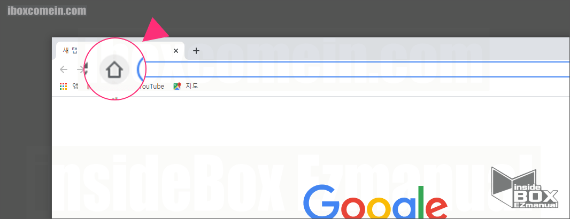Open the 지도 bookmark label
This screenshot has width=570, height=219.
click(x=191, y=86)
